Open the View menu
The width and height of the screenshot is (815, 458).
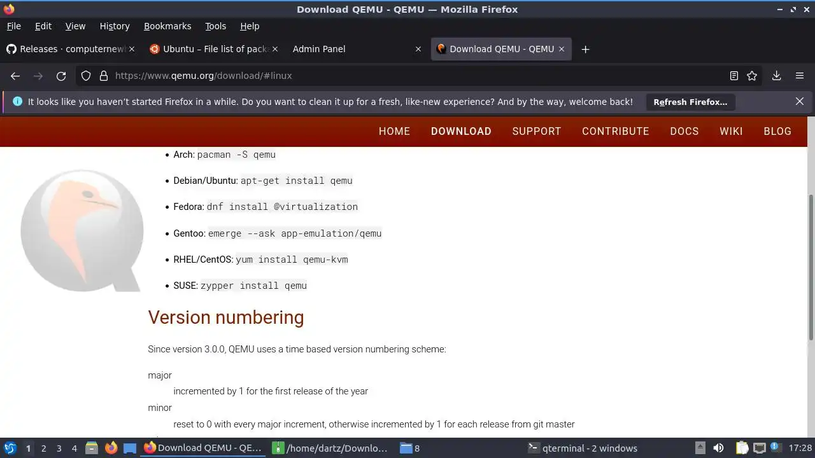(75, 26)
